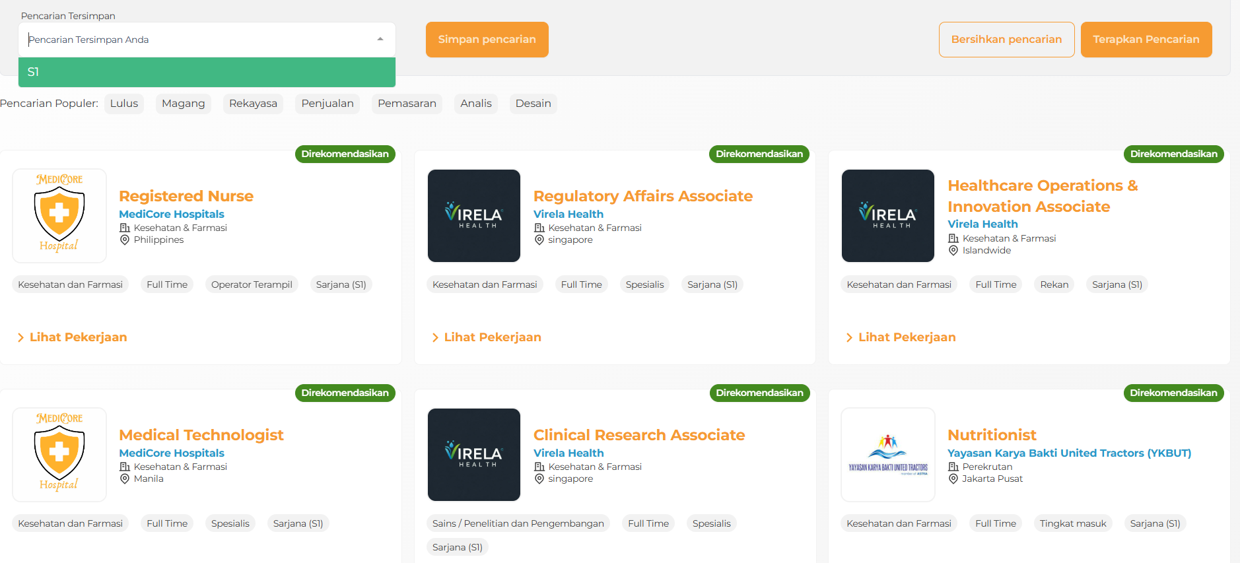
Task: Click location pin icon next to Philippines
Action: point(125,240)
